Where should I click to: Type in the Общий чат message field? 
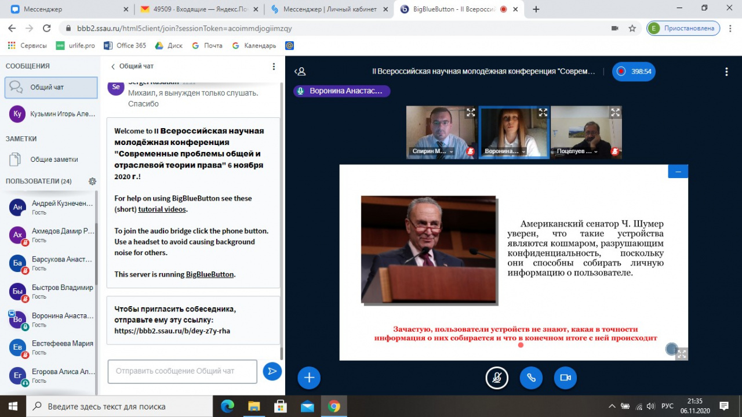click(x=182, y=371)
